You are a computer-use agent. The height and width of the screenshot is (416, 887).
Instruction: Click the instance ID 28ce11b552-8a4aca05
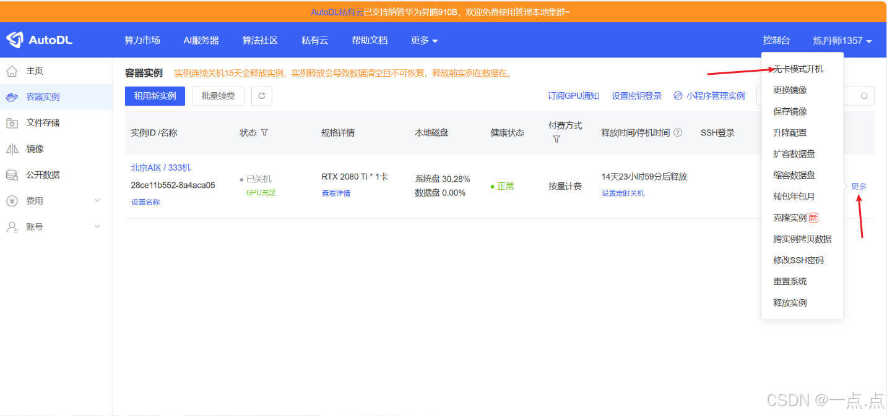[x=173, y=185]
